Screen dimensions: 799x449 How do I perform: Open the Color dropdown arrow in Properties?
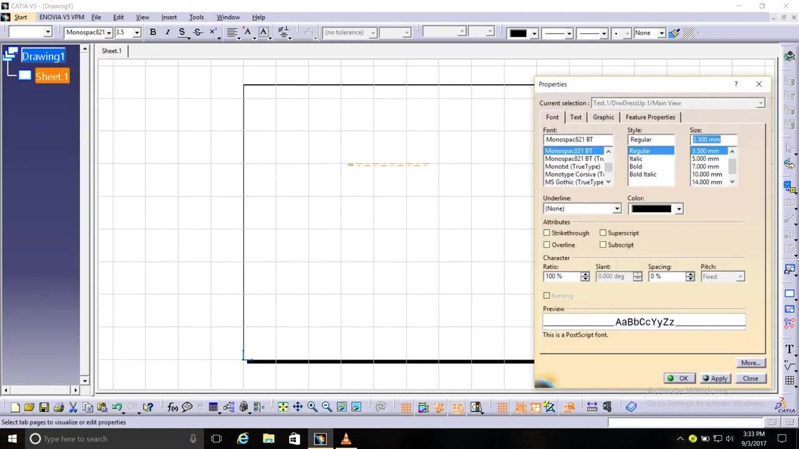click(679, 209)
